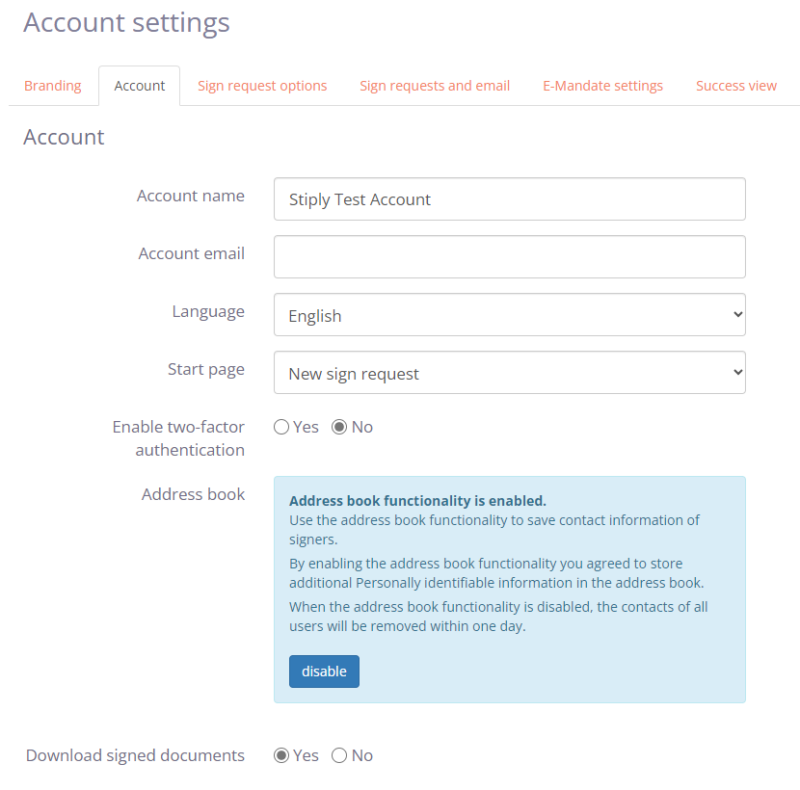The image size is (800, 790).
Task: Expand the Language dropdown
Action: (509, 315)
